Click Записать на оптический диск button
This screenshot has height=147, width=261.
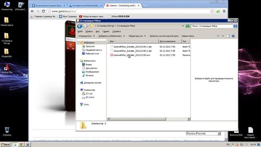tap(164, 36)
